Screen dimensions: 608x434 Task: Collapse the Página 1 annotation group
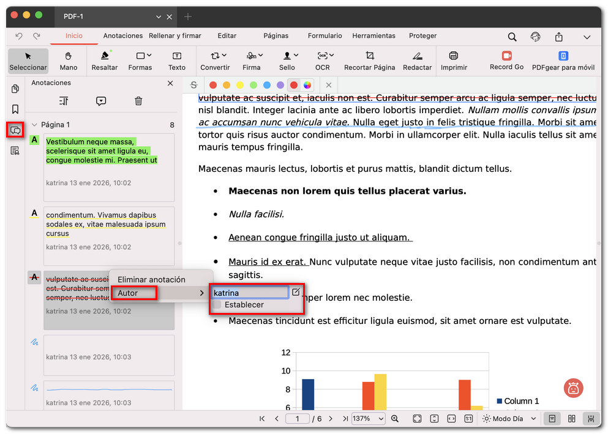pos(35,125)
